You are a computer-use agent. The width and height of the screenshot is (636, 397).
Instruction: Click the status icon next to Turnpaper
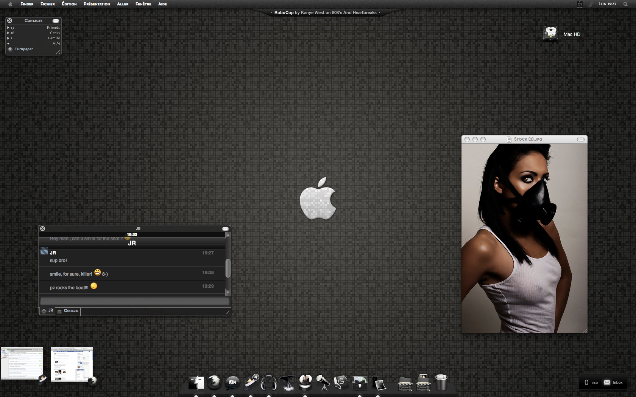point(10,49)
